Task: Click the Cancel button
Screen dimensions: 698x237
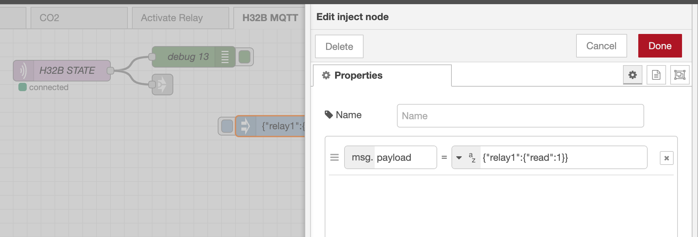Action: [601, 46]
